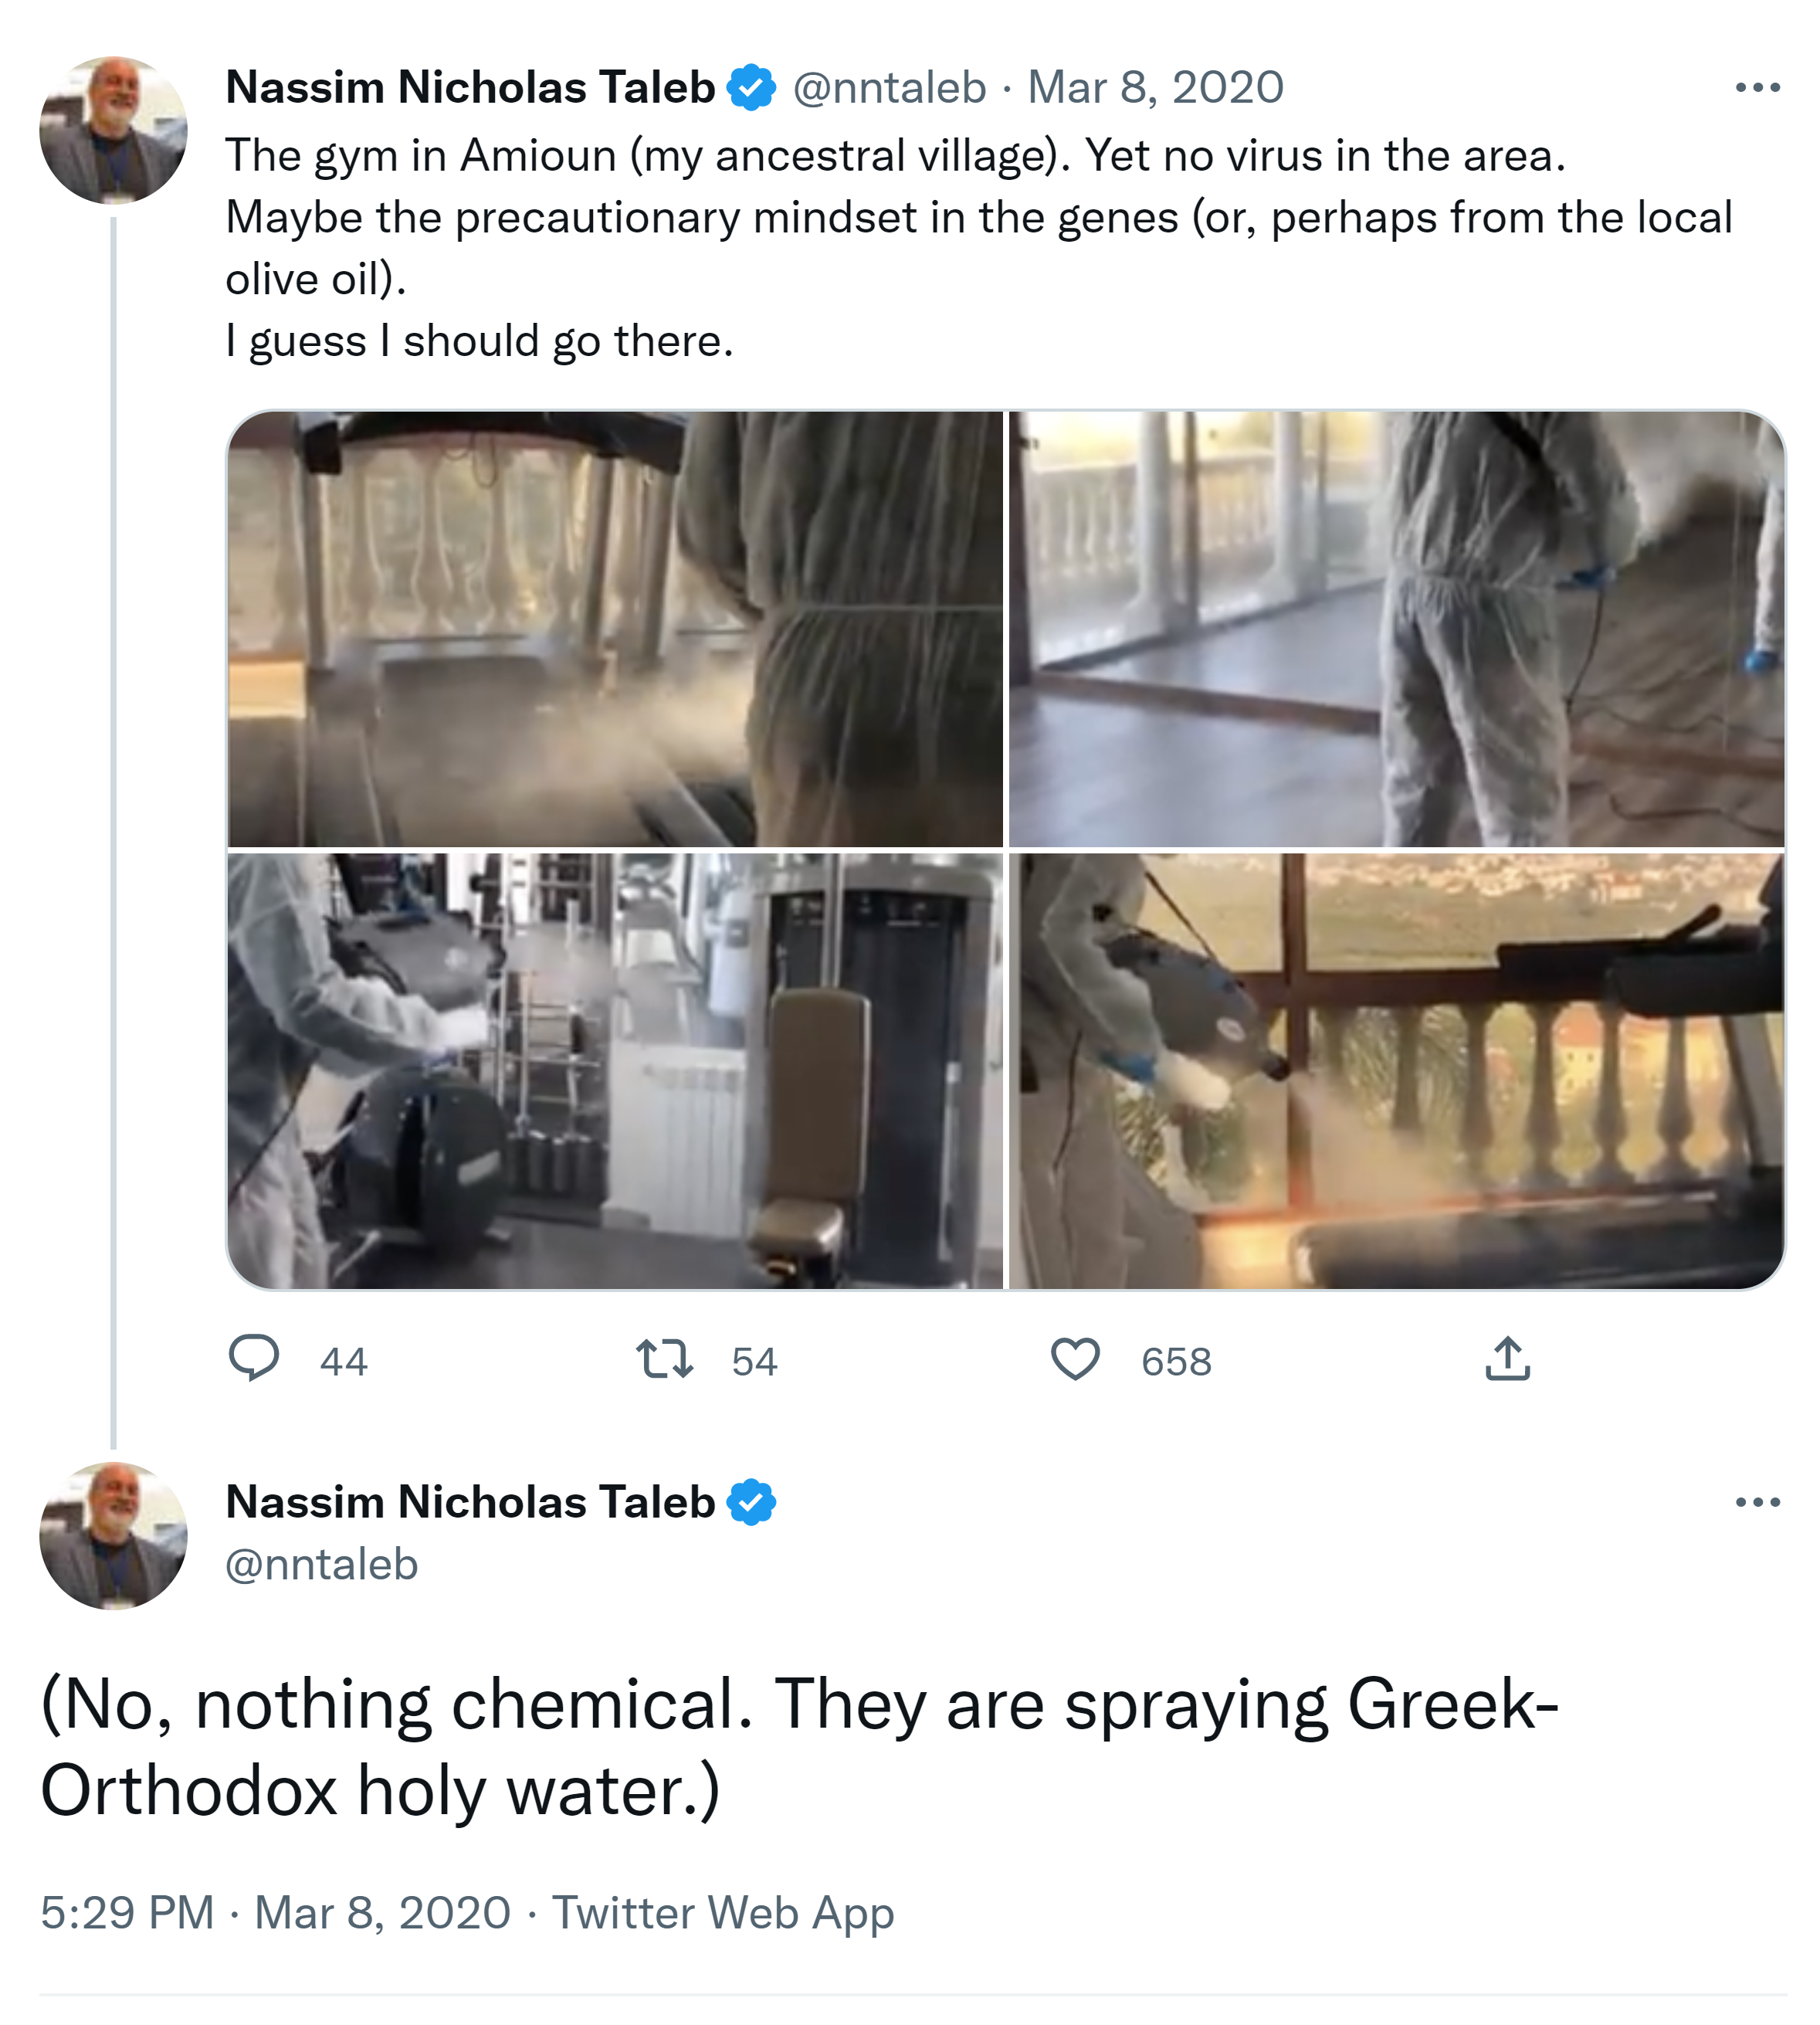
Task: Click the Twitter Web App source link
Action: [x=723, y=1913]
